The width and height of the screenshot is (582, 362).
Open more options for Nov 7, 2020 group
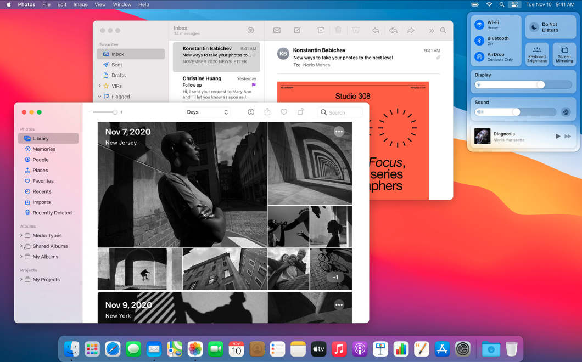339,132
